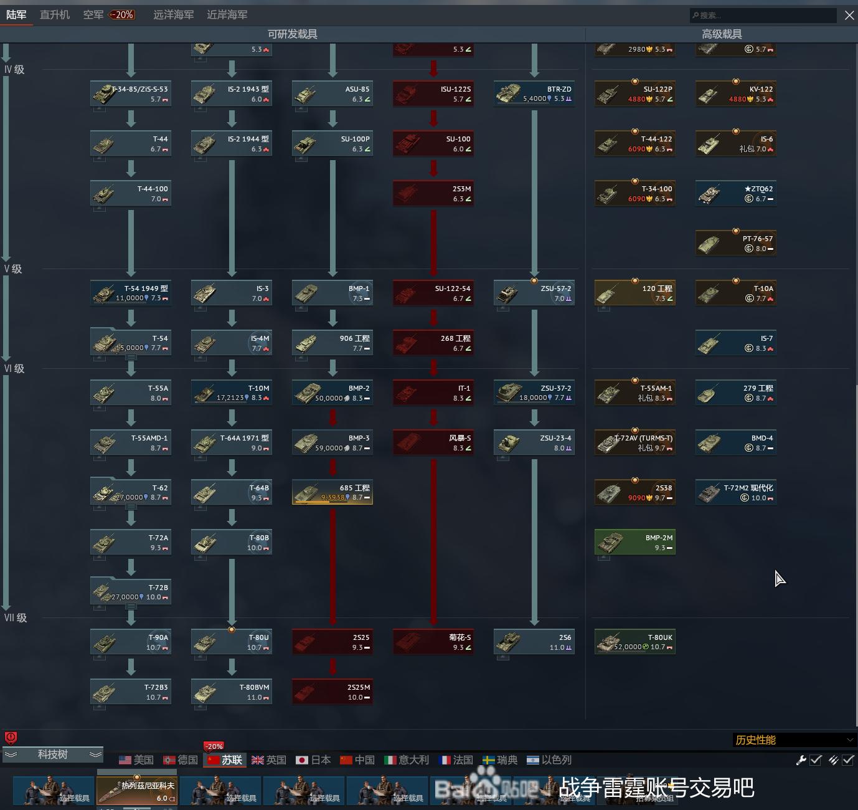Open the 近岸海军 coastal fleet tab
Viewport: 858px width, 810px height.
pos(227,14)
